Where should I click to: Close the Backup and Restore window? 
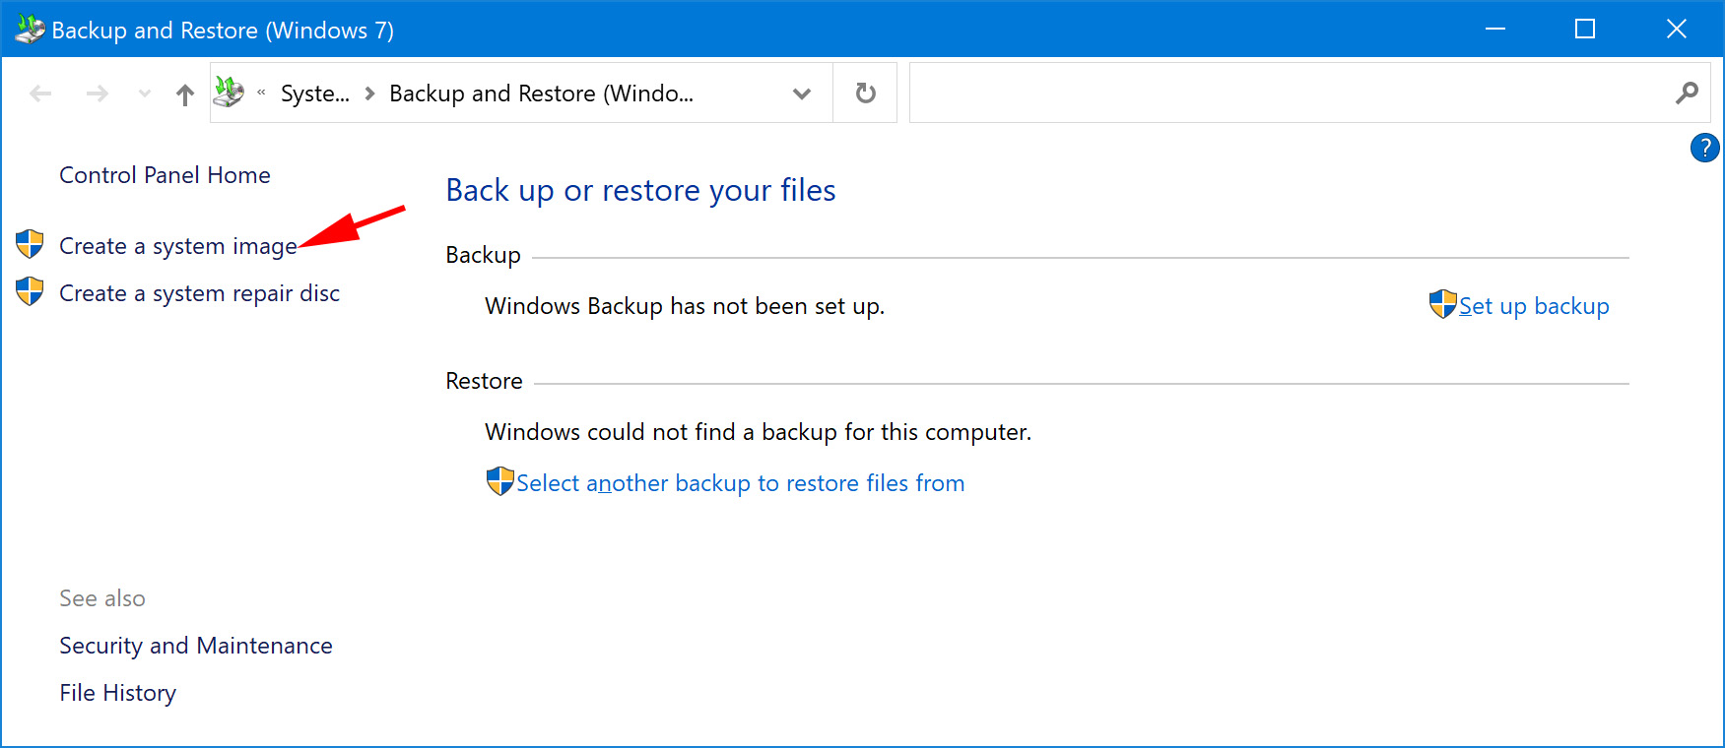pyautogui.click(x=1676, y=29)
